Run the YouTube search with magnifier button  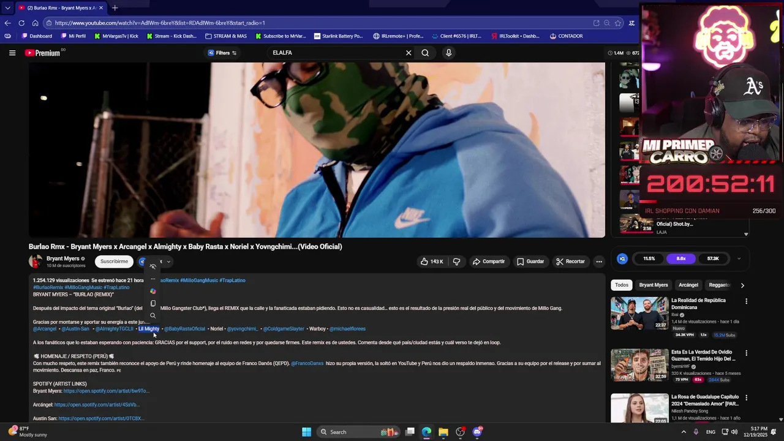(x=425, y=53)
